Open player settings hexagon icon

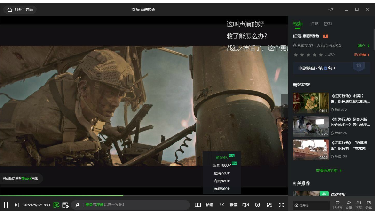coord(257,205)
